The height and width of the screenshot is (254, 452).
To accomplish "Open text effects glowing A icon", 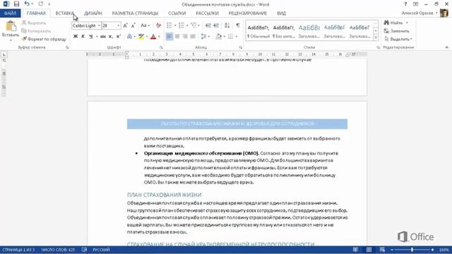I will [129, 37].
